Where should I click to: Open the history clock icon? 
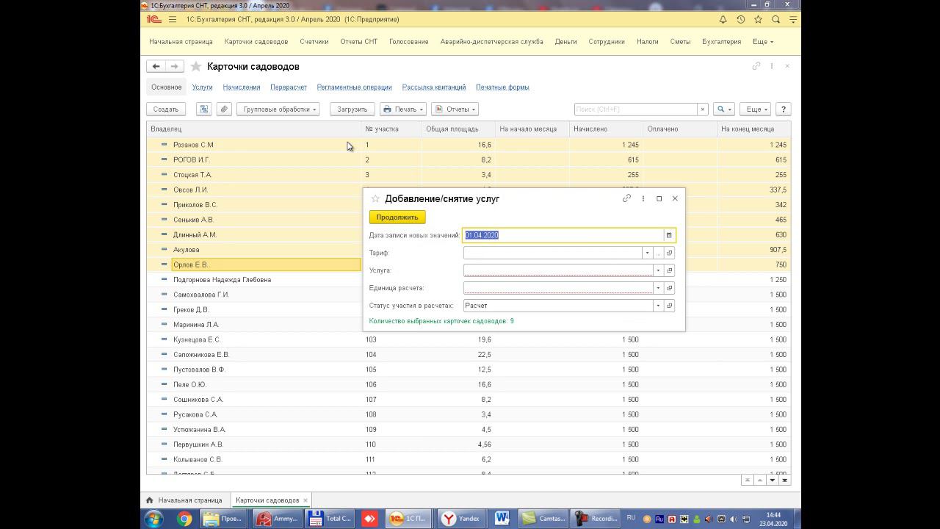tap(740, 20)
